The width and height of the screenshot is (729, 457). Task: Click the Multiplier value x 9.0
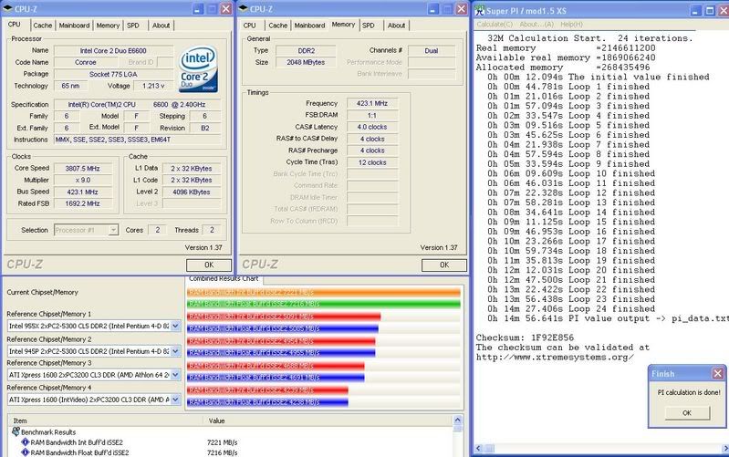click(x=83, y=180)
